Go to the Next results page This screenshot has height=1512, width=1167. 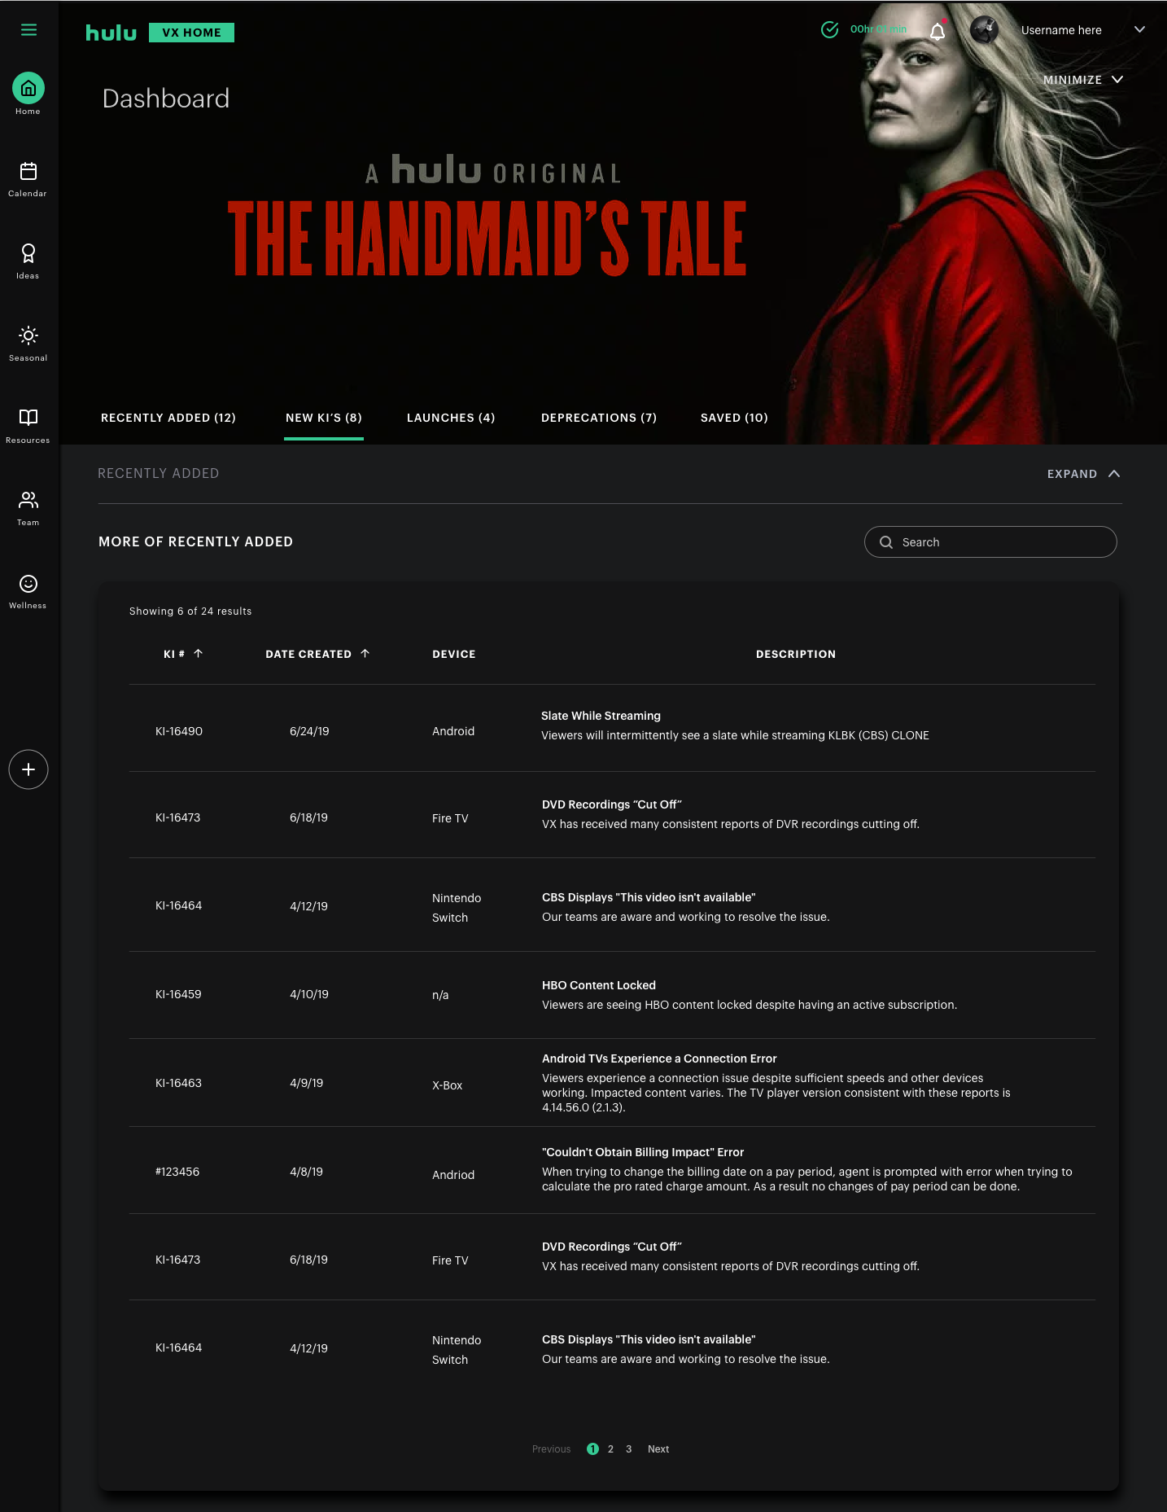658,1449
